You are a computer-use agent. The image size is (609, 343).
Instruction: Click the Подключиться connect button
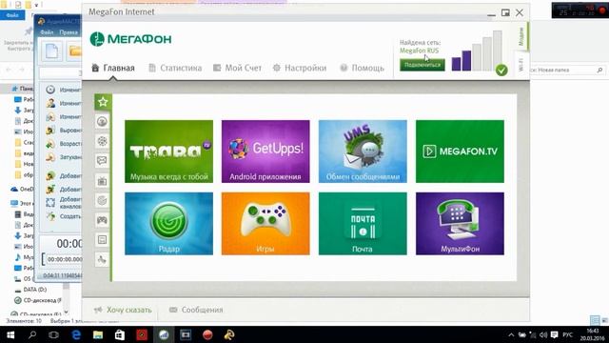(x=422, y=65)
